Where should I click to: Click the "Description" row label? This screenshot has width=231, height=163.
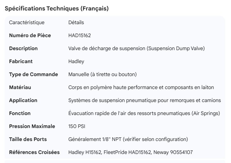pyautogui.click(x=23, y=48)
